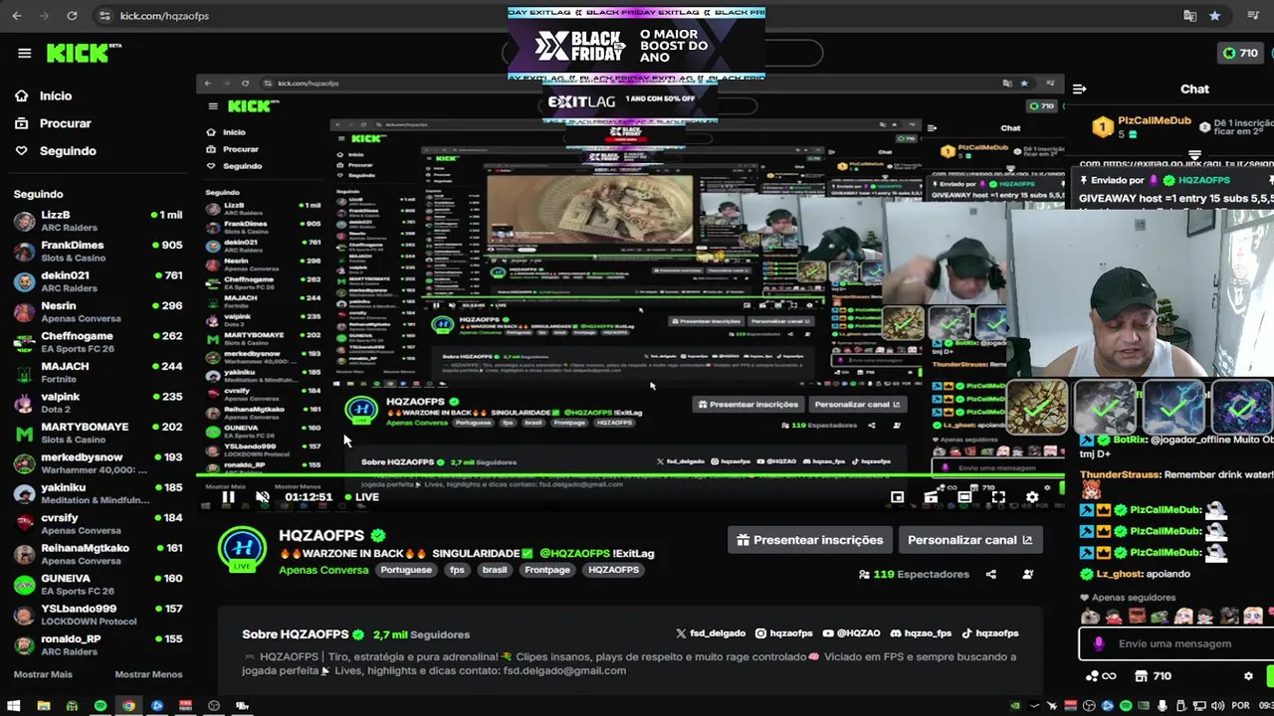Open the Discord link hqzao_fps
Screen dimensions: 1274x716
[x=921, y=633]
